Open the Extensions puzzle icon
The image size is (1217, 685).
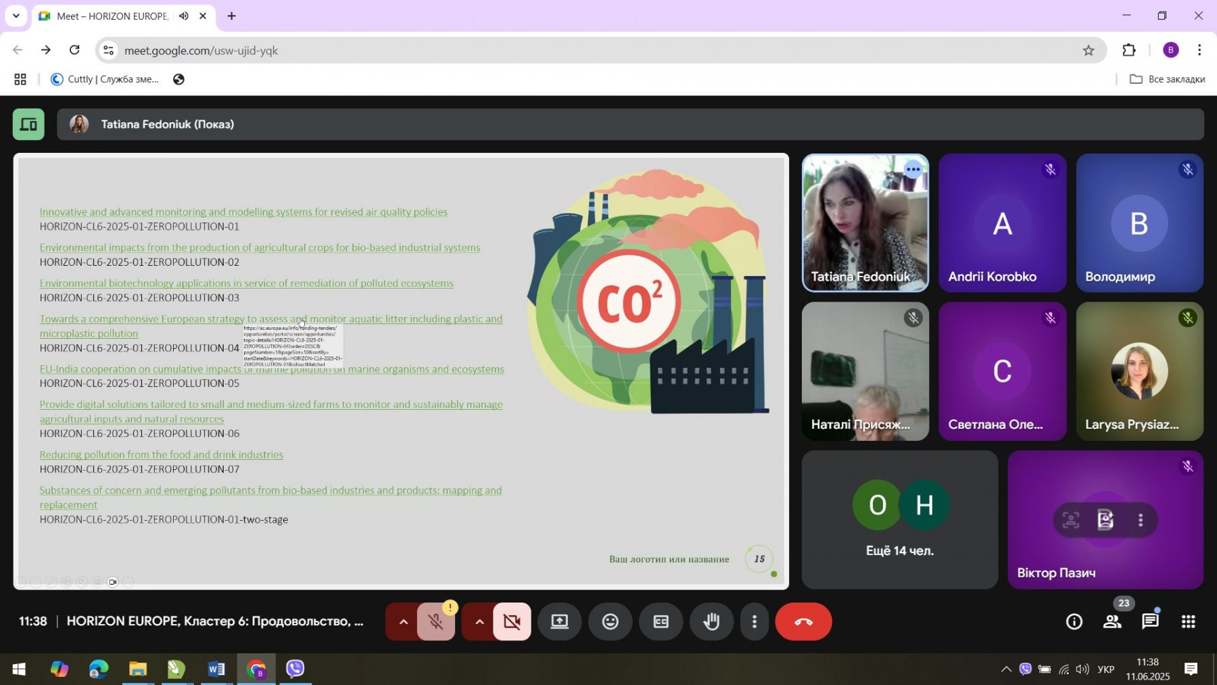1128,50
